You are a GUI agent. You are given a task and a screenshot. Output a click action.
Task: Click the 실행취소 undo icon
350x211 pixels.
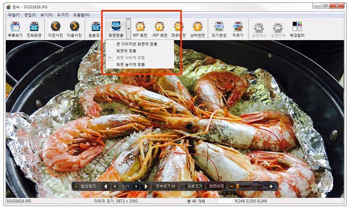(259, 29)
